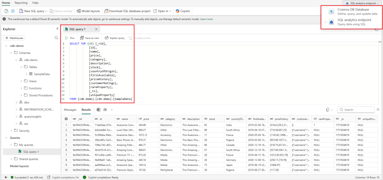
Task: Click the Model layouts toolbar button
Action: pyautogui.click(x=88, y=11)
